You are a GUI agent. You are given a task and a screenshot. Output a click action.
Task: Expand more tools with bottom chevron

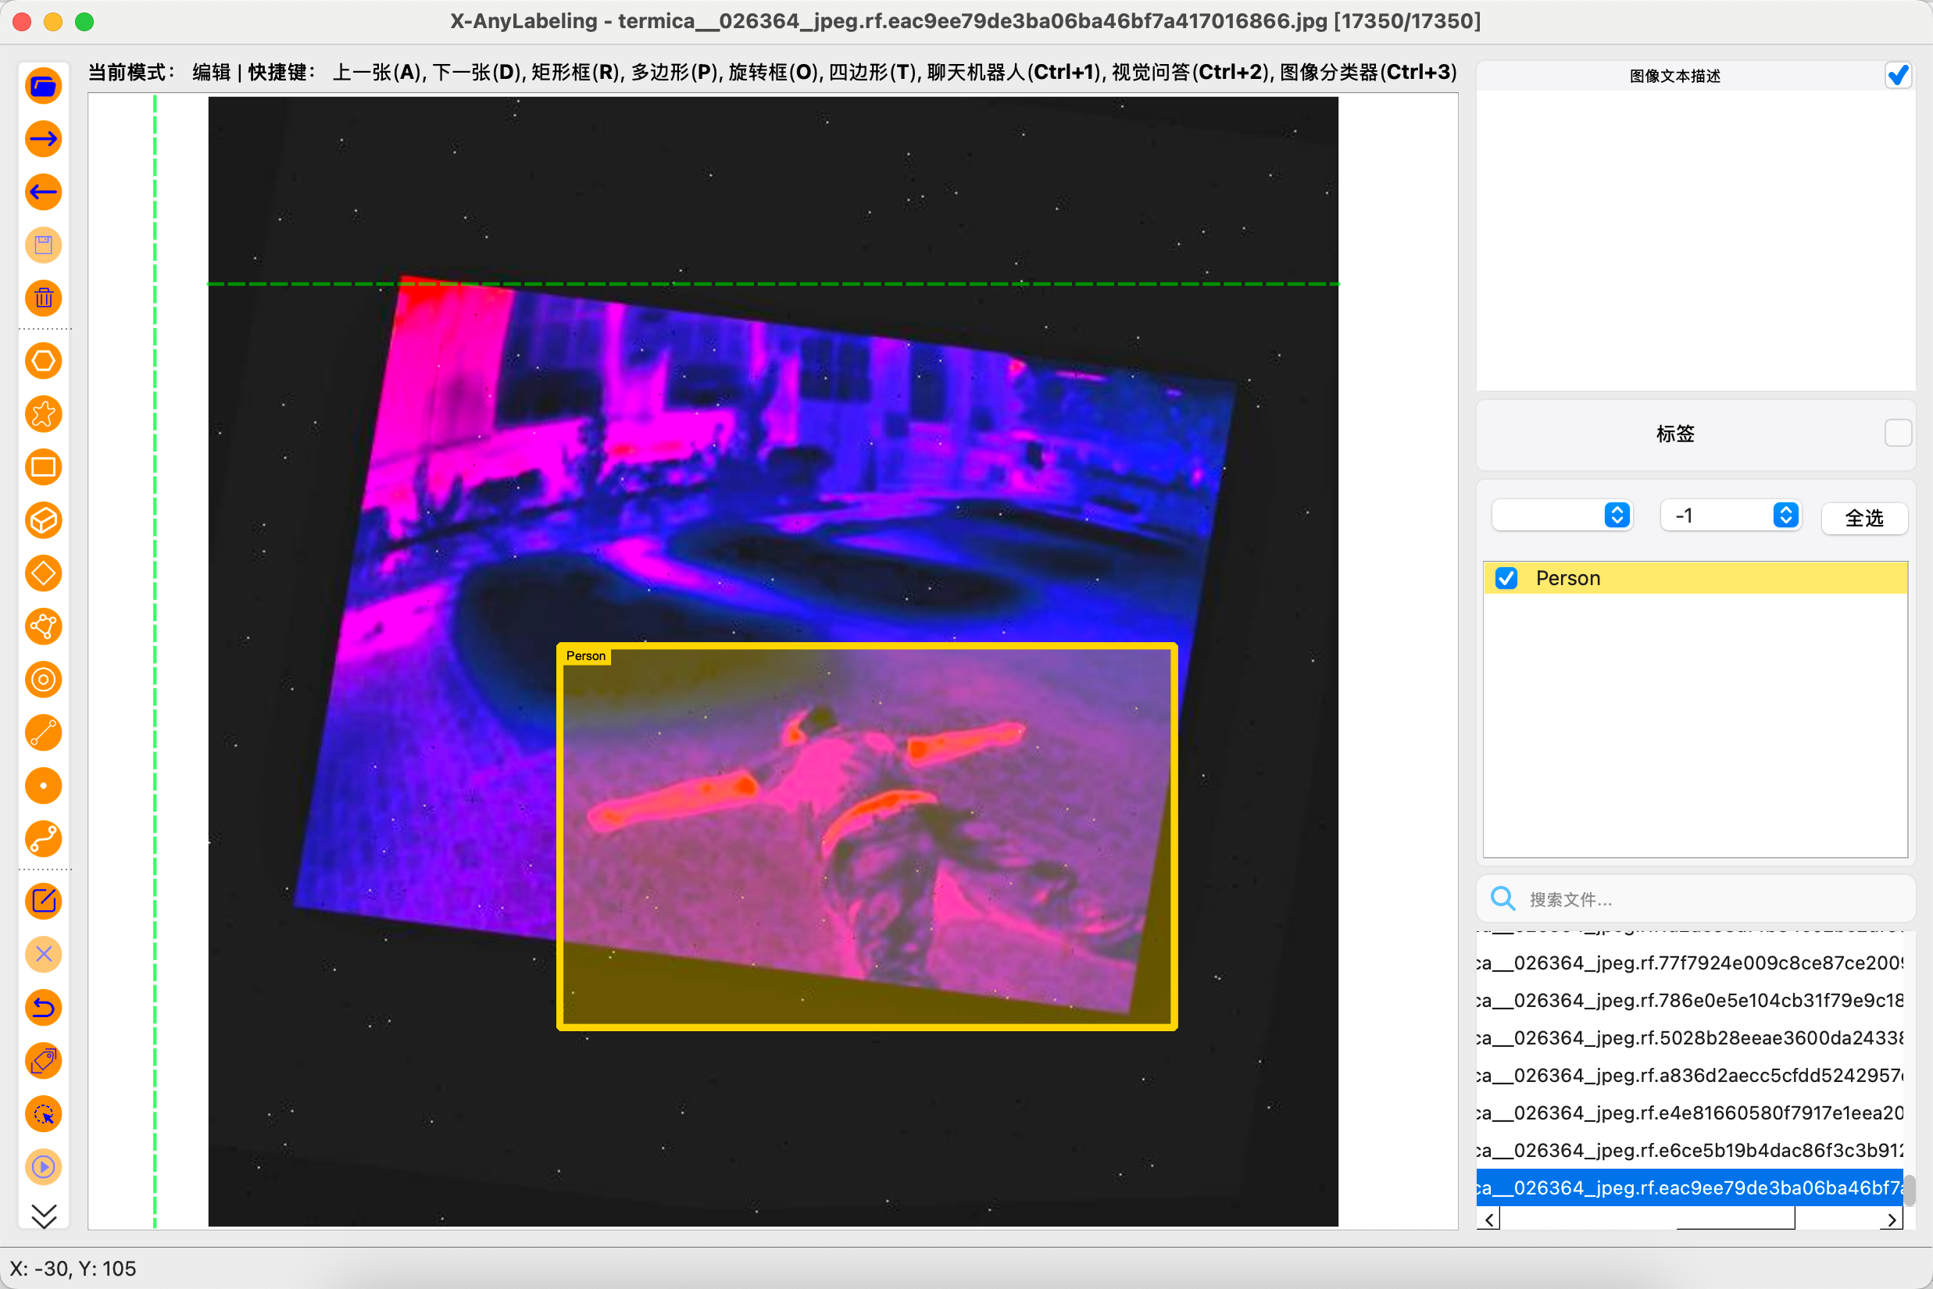point(44,1214)
